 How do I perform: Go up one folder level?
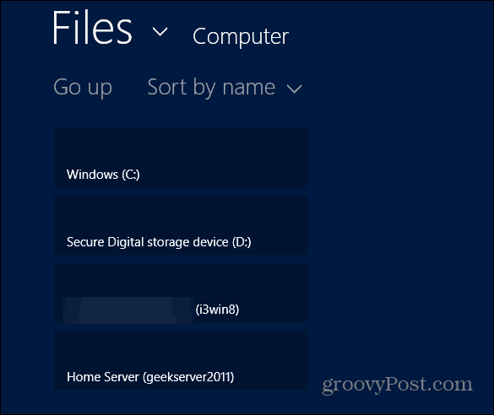(x=83, y=87)
